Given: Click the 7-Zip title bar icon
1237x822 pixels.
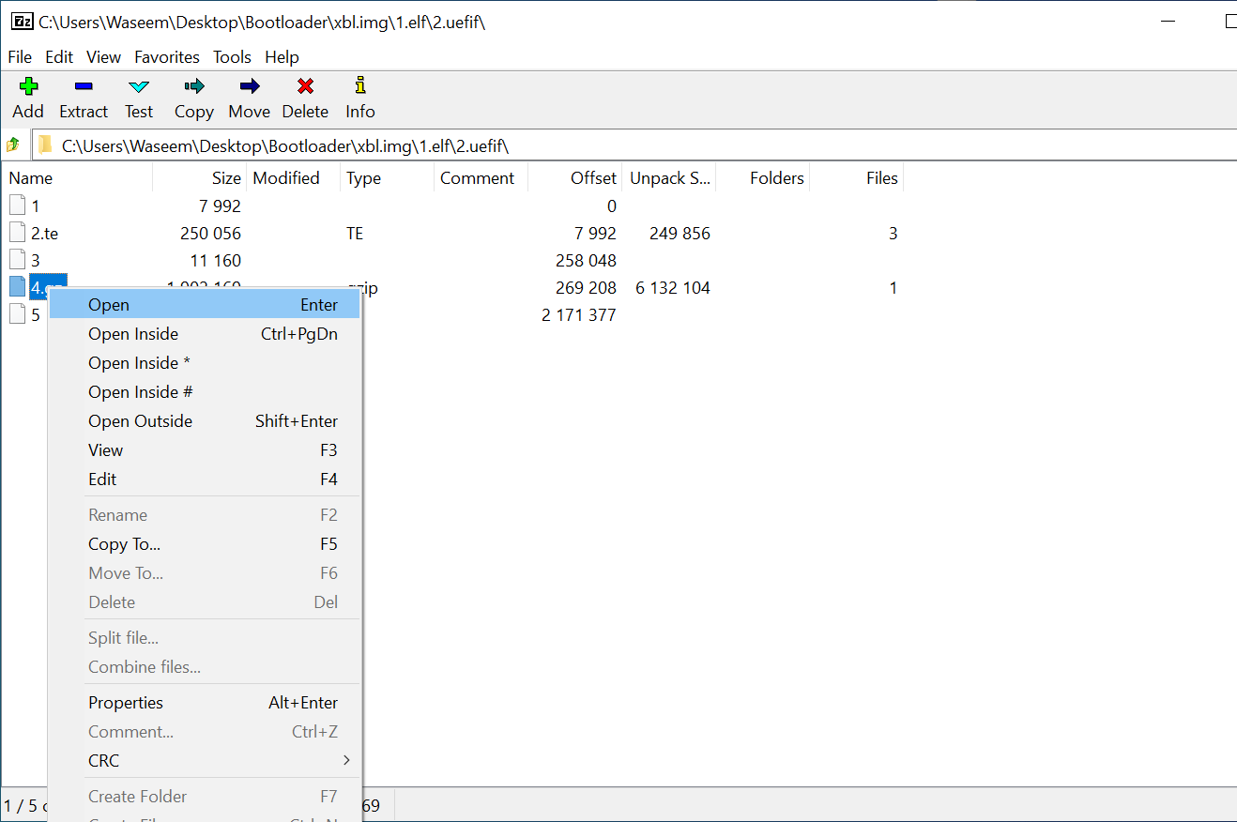Looking at the screenshot, I should click(23, 22).
